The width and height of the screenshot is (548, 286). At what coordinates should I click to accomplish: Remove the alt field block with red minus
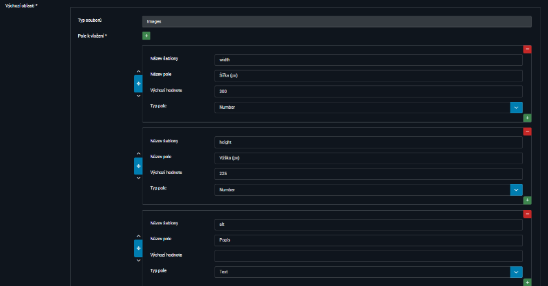[x=527, y=214]
